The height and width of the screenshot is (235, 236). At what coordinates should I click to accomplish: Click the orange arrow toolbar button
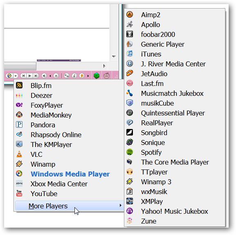[x=82, y=76]
